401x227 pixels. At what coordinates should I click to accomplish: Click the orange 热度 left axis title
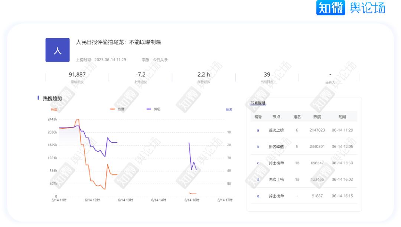(54, 109)
